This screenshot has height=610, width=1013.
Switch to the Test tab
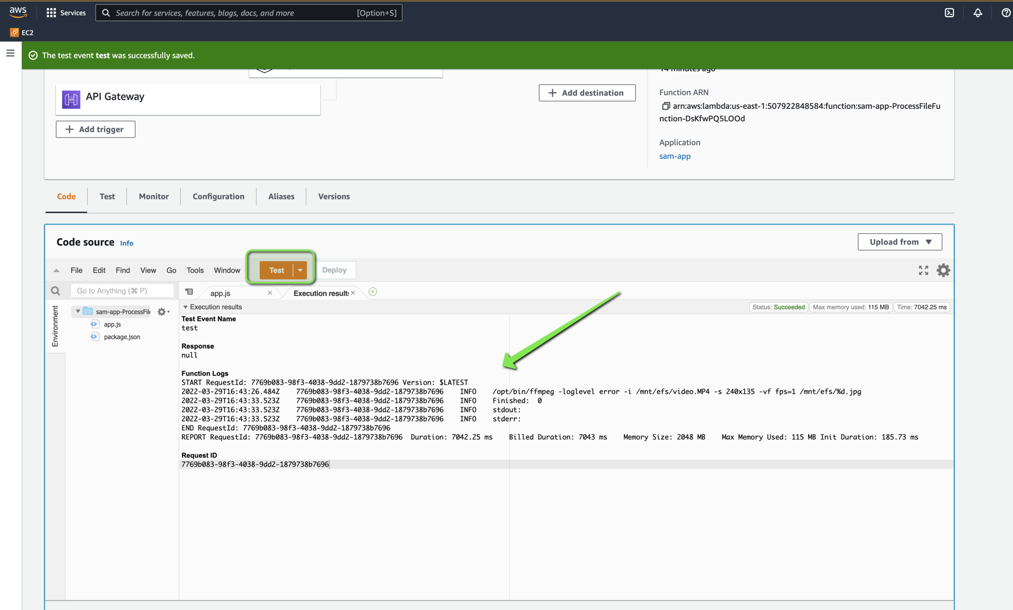click(x=107, y=196)
